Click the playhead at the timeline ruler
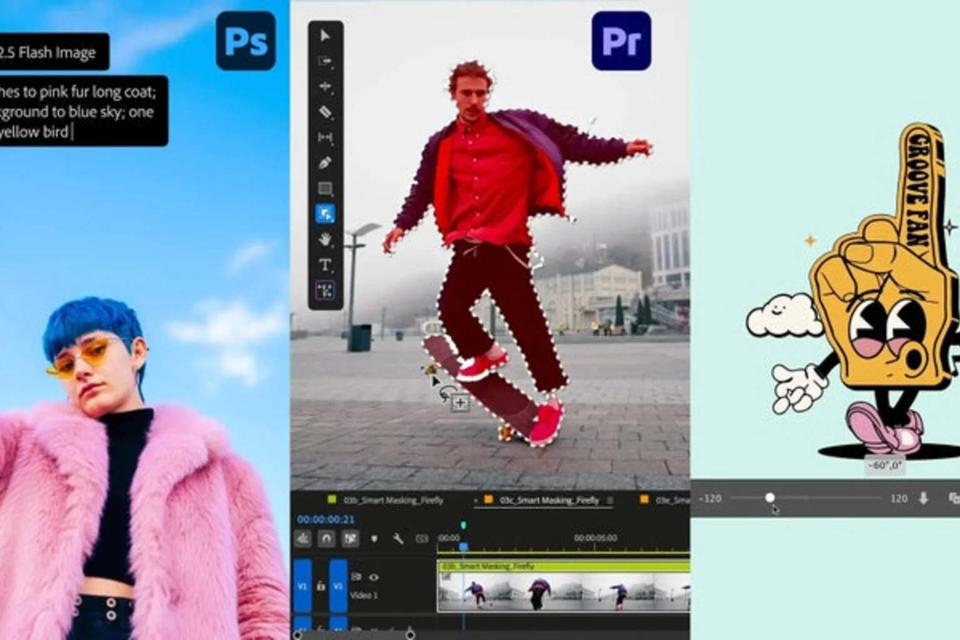This screenshot has height=640, width=960. point(463,545)
